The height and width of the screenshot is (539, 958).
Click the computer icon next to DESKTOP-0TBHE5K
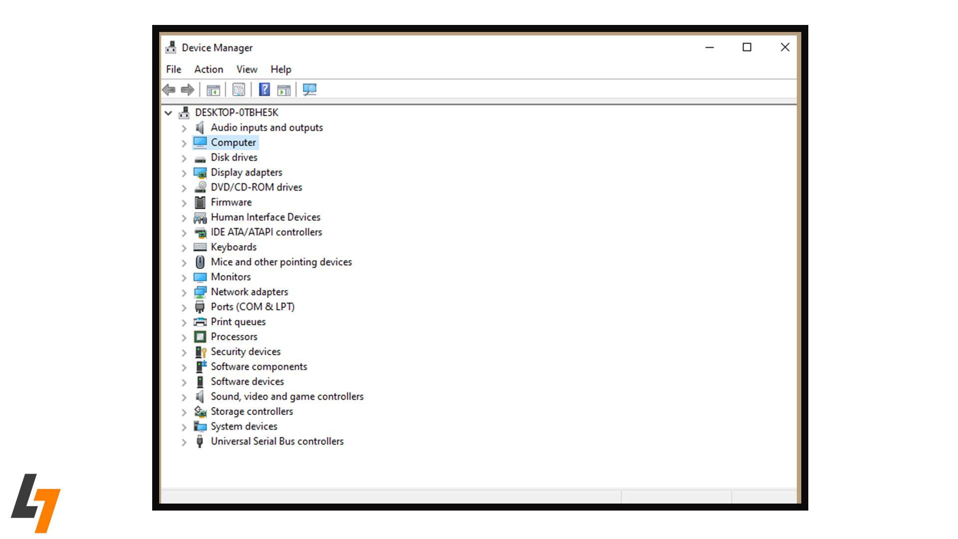(184, 112)
